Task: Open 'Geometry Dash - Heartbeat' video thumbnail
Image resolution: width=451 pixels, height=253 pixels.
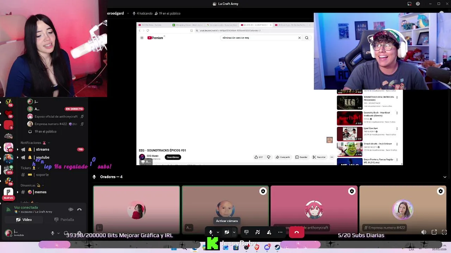Action: click(x=350, y=118)
